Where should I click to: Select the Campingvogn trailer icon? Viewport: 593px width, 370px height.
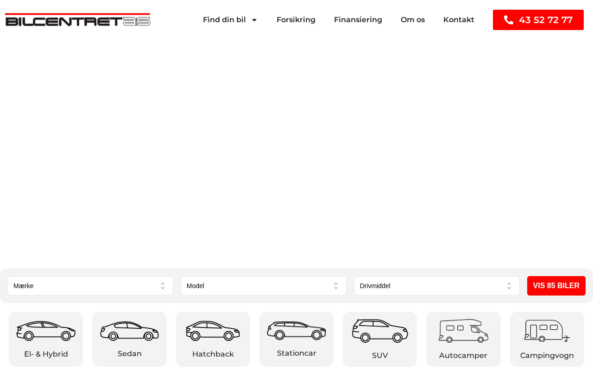(547, 331)
